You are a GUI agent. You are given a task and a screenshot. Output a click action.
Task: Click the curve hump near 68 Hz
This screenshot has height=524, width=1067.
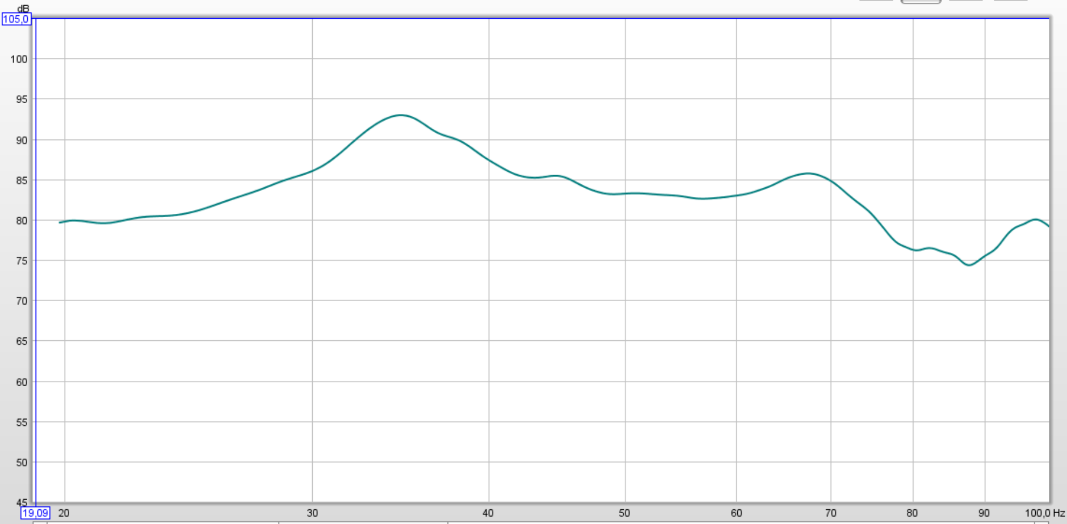click(808, 174)
